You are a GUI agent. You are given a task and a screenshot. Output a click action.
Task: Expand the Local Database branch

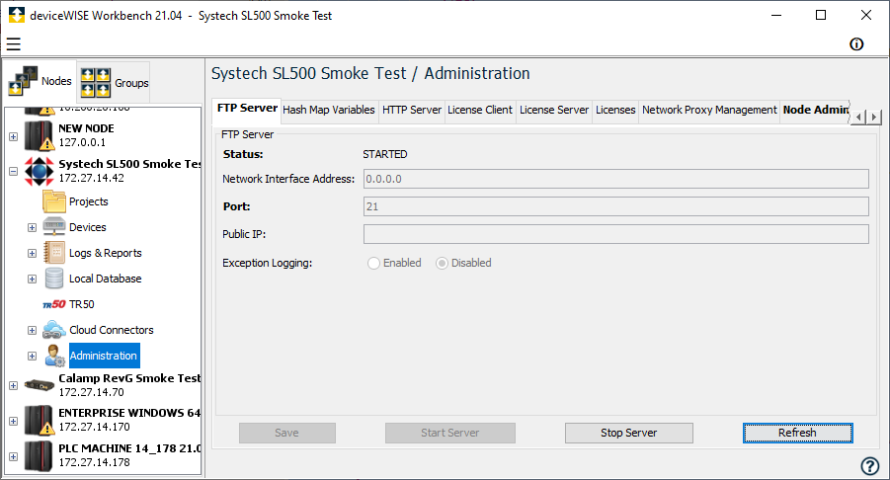pos(32,280)
